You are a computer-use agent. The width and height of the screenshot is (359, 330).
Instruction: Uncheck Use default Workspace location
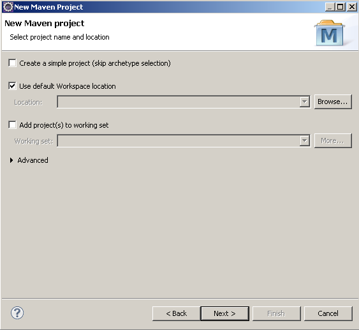pyautogui.click(x=12, y=86)
